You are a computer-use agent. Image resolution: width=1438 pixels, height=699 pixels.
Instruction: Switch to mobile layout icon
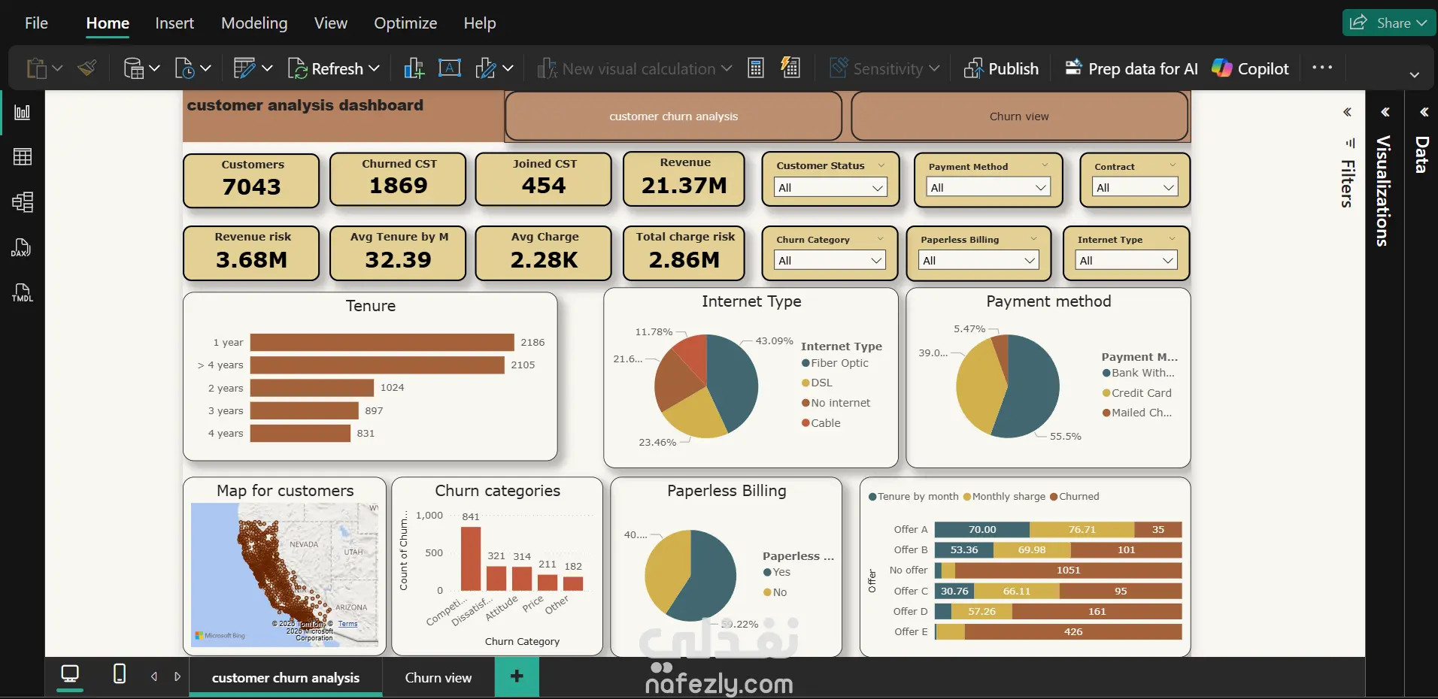tap(119, 673)
